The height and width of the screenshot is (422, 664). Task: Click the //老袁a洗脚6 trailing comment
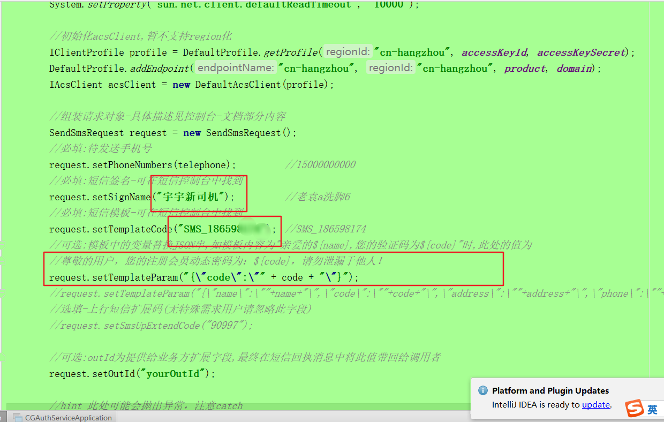318,197
